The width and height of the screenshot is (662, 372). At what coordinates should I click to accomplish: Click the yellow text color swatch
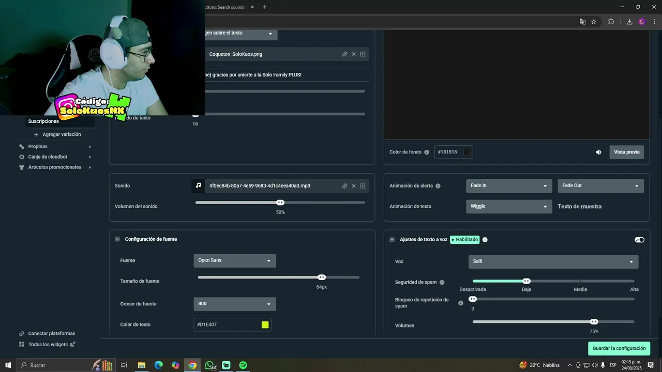(265, 325)
